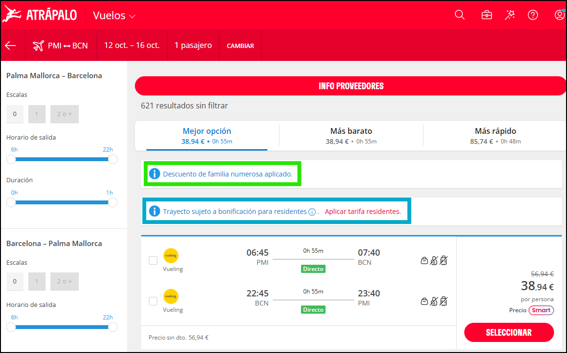This screenshot has width=567, height=353.
Task: Click no checked luggage icon on 06:45 flight
Action: pos(444,260)
